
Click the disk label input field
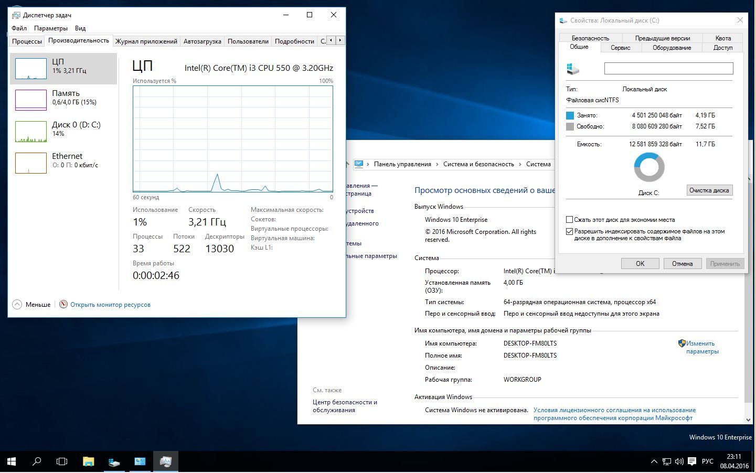tap(668, 68)
